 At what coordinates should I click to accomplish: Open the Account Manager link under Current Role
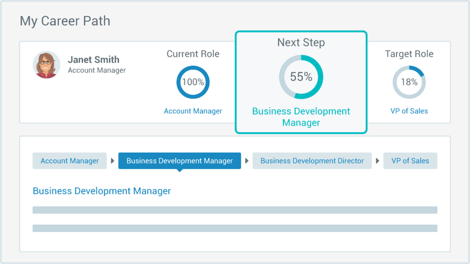tap(193, 111)
